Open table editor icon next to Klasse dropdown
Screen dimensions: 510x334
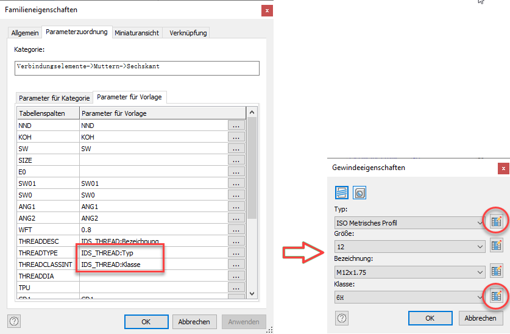coord(497,296)
